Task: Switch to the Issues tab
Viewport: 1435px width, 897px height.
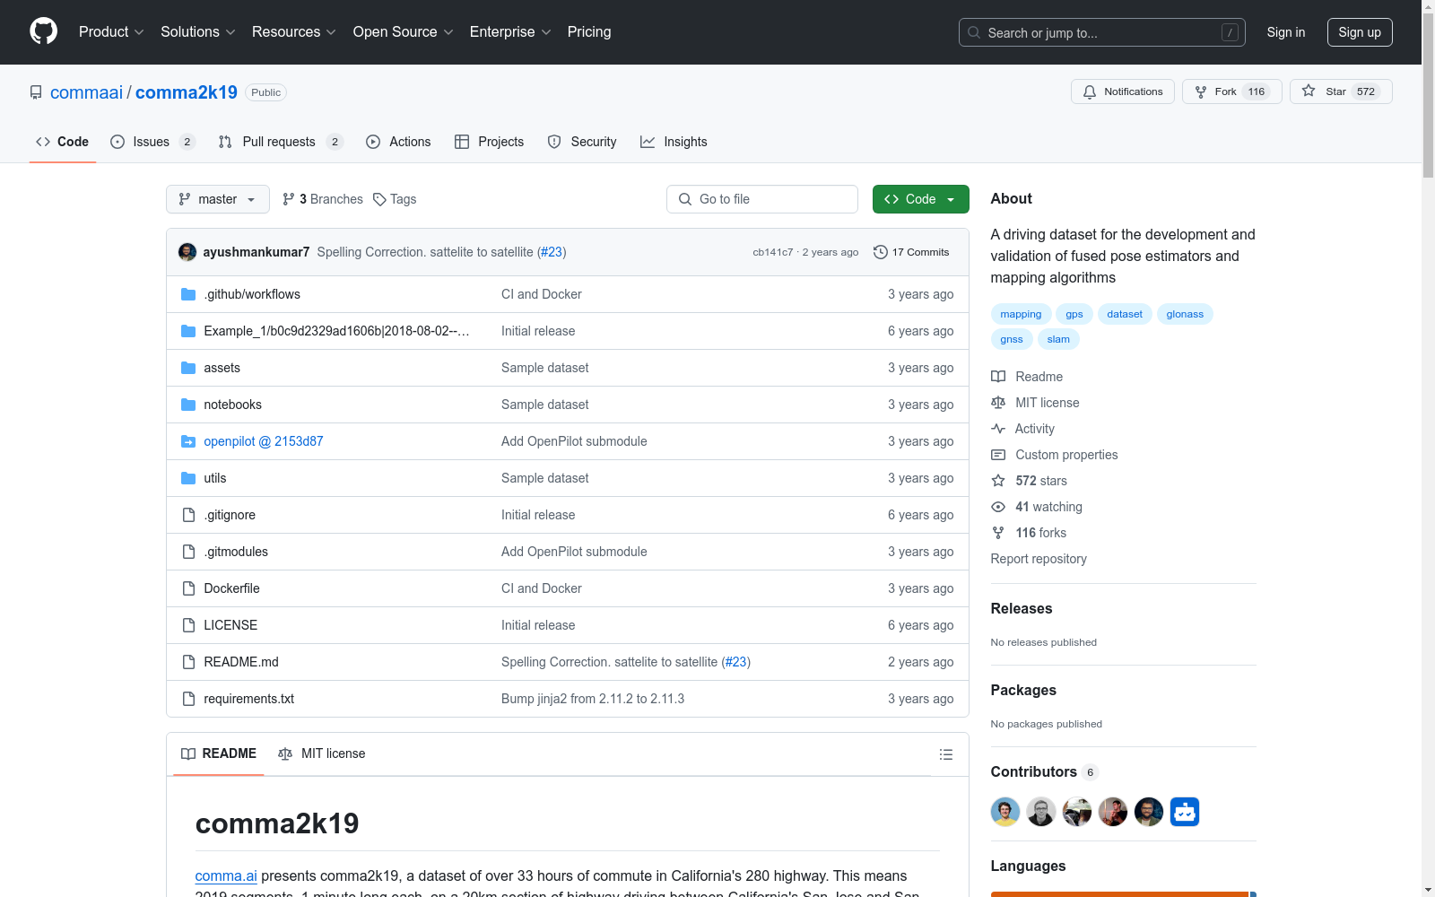Action: (152, 142)
